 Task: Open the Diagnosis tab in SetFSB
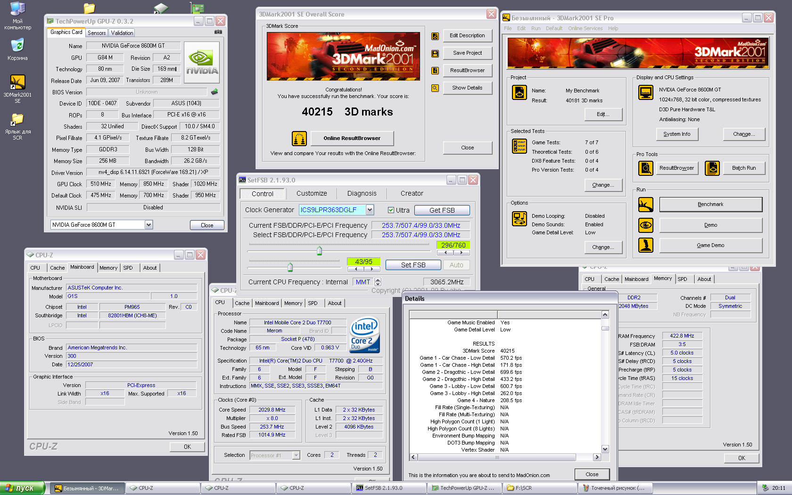[362, 193]
